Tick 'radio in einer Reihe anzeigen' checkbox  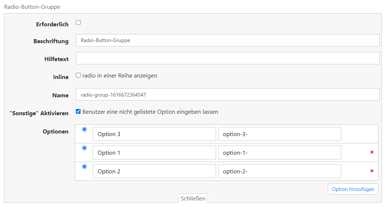click(78, 75)
